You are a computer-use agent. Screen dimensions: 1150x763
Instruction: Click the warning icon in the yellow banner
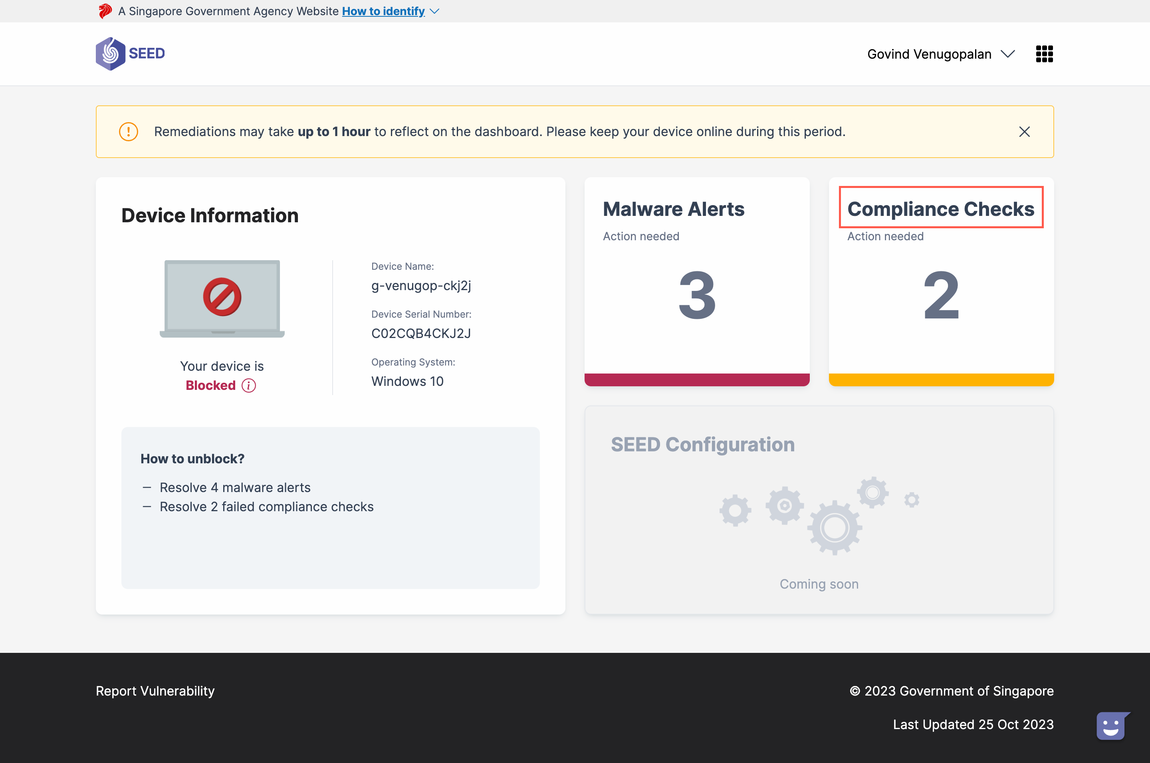pos(128,131)
